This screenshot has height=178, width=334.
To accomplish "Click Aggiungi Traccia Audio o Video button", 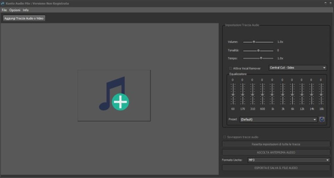I will 24,18.
